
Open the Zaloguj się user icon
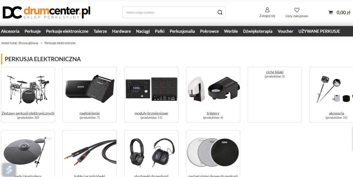(267, 10)
